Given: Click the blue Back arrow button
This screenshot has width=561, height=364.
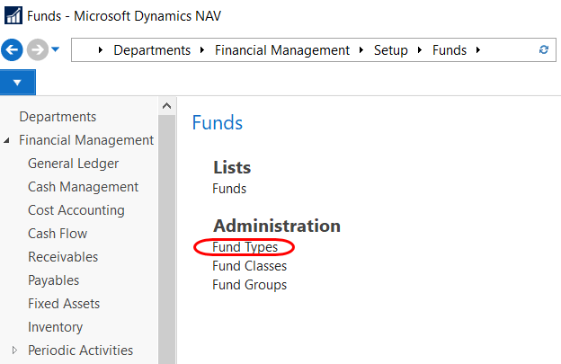Looking at the screenshot, I should pyautogui.click(x=13, y=49).
